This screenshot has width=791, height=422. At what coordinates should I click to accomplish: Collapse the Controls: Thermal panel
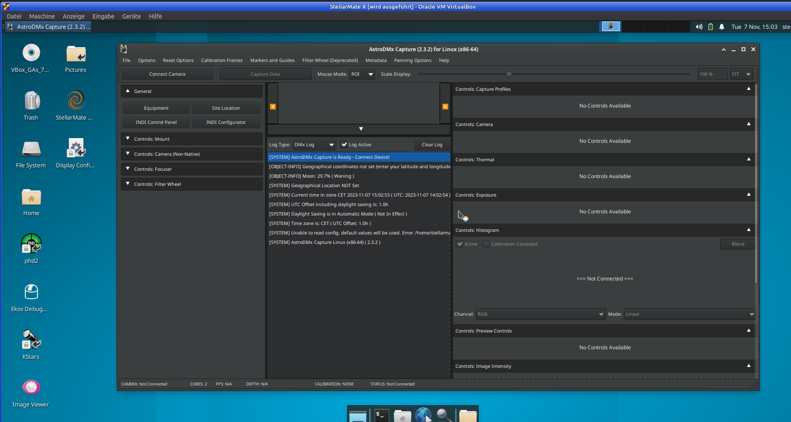[x=749, y=159]
